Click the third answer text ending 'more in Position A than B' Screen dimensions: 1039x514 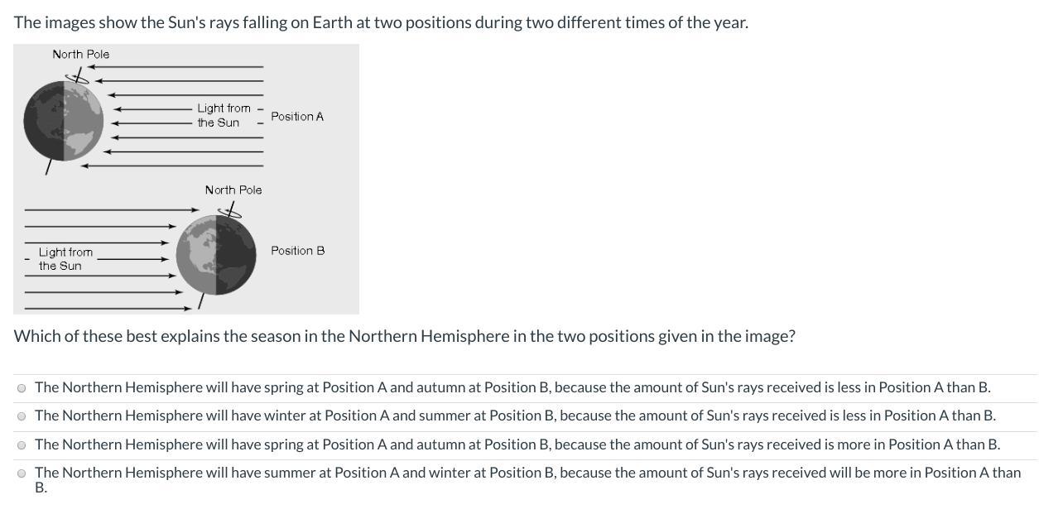pyautogui.click(x=517, y=444)
